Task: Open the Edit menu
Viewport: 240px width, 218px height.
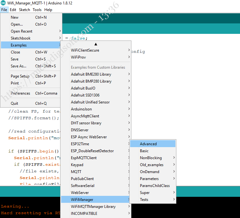Action: tap(13, 10)
